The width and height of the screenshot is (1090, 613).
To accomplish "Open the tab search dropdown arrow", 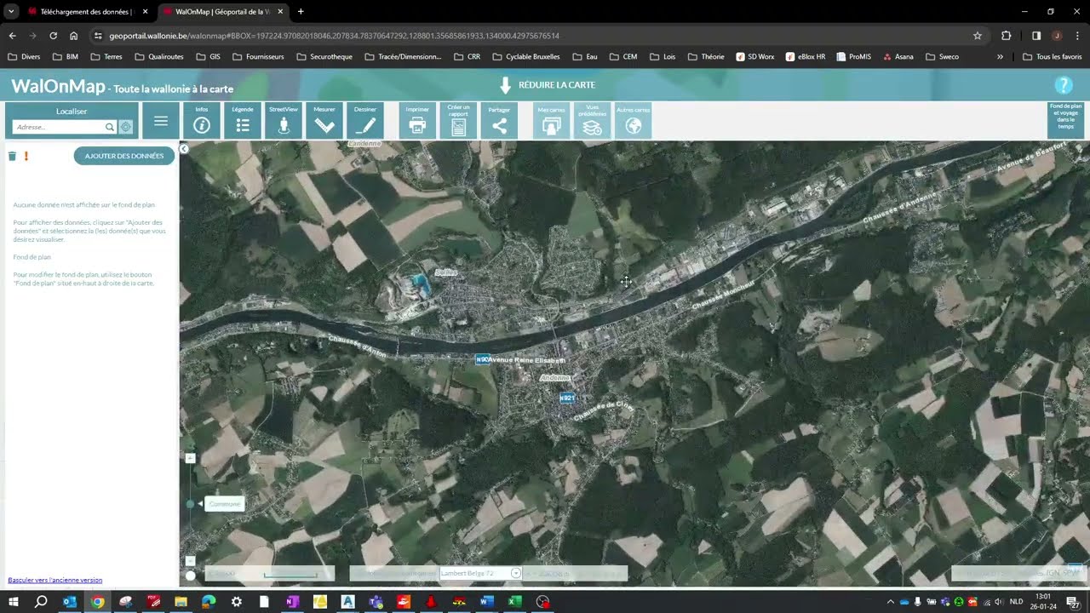I will pos(12,12).
